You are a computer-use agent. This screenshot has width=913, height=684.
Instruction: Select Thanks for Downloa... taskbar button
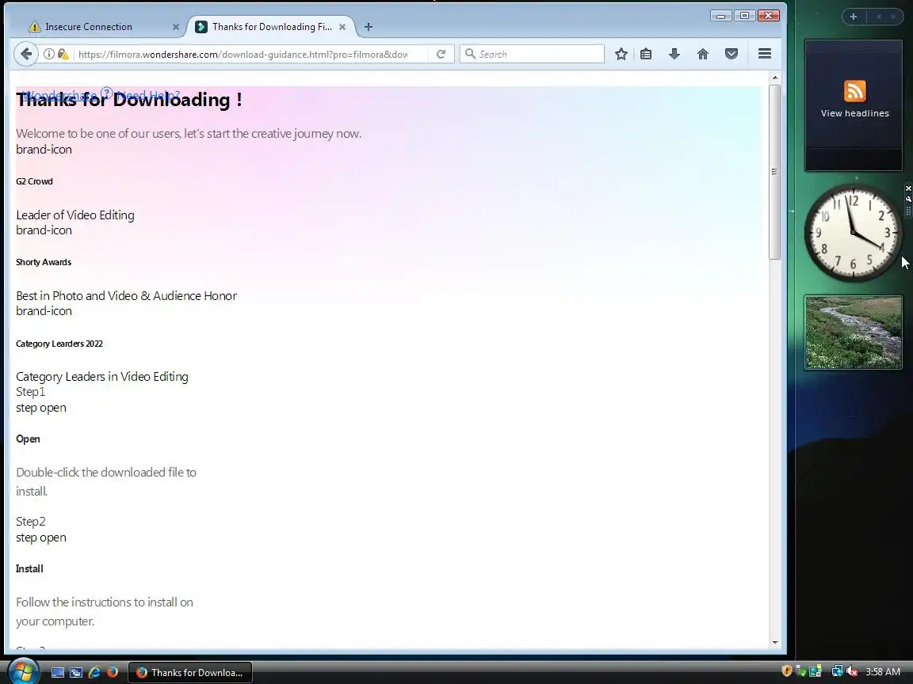click(190, 672)
